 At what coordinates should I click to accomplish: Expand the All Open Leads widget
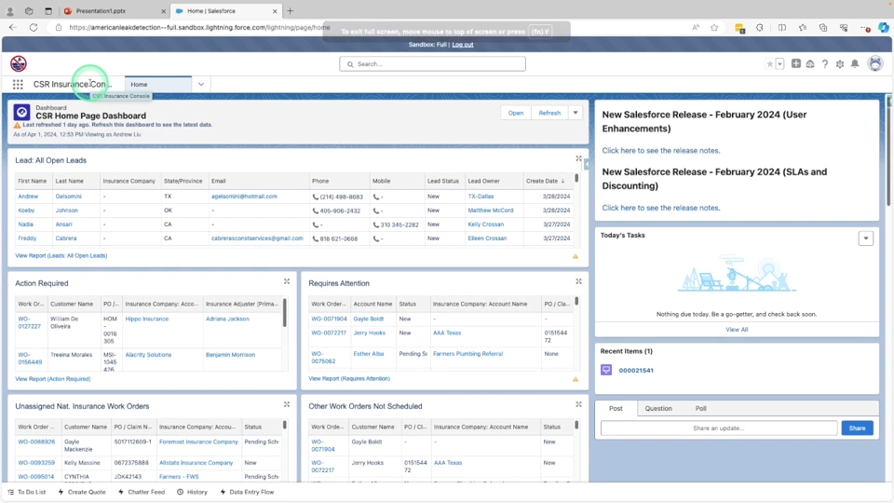[x=578, y=159]
